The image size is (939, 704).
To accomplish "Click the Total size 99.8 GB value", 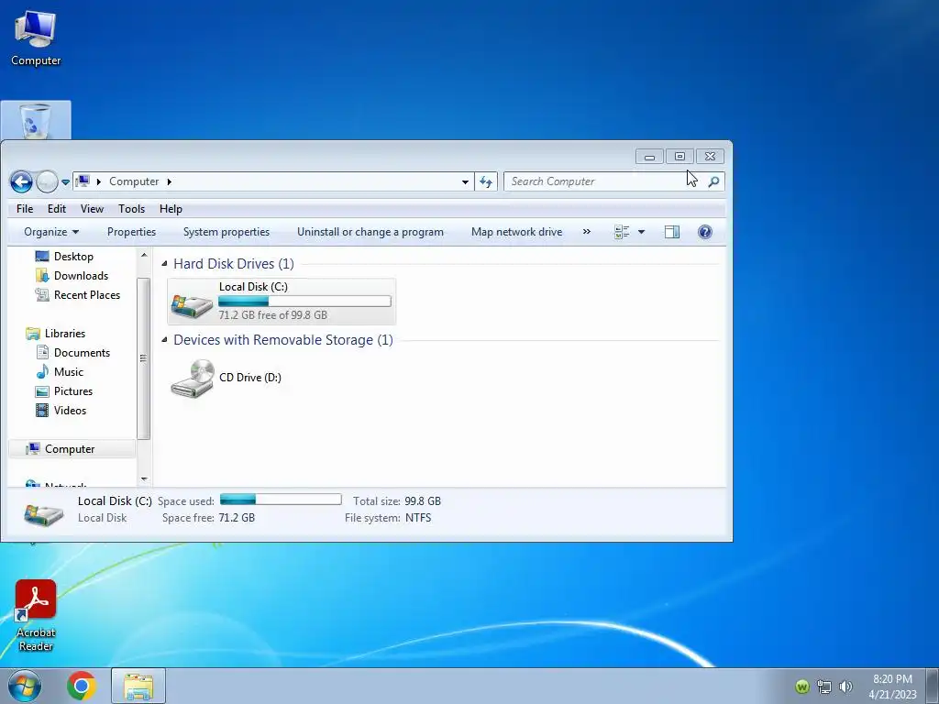I will (422, 501).
